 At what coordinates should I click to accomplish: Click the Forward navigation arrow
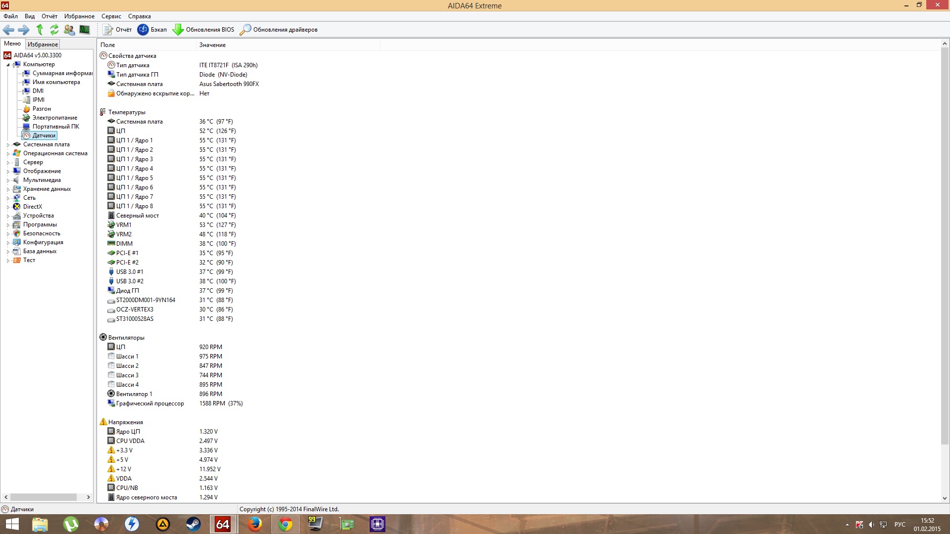coord(24,30)
